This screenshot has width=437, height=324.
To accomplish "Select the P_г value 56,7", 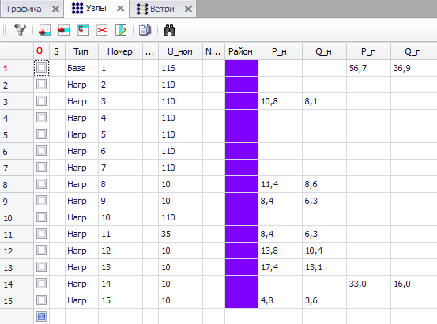I will [368, 68].
